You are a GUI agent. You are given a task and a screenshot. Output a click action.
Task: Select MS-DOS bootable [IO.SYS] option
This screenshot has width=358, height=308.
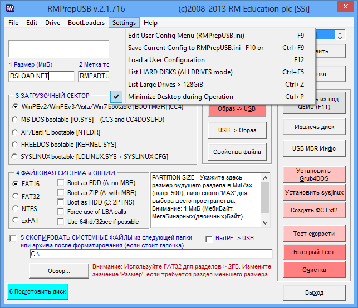[x=15, y=120]
